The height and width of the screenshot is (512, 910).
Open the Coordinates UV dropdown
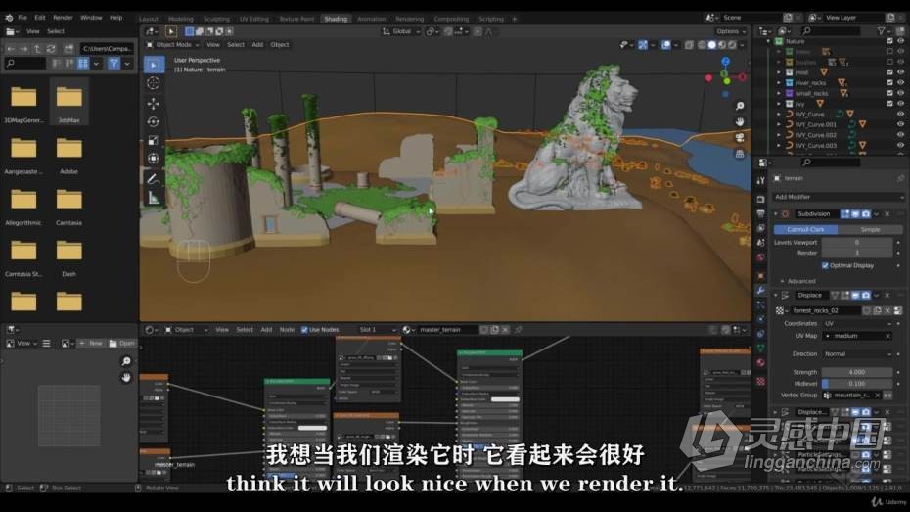(x=856, y=323)
